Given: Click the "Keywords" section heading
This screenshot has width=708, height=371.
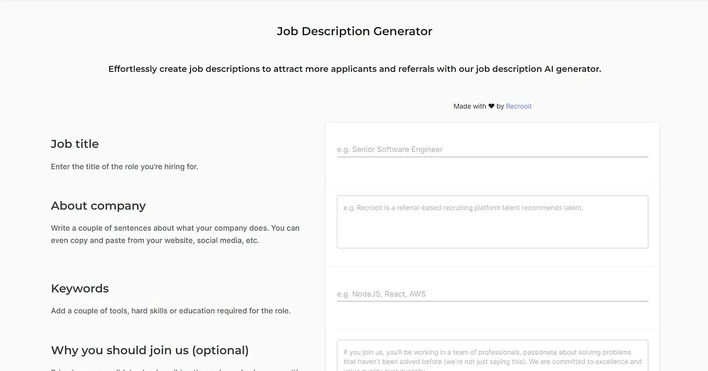Looking at the screenshot, I should point(80,289).
